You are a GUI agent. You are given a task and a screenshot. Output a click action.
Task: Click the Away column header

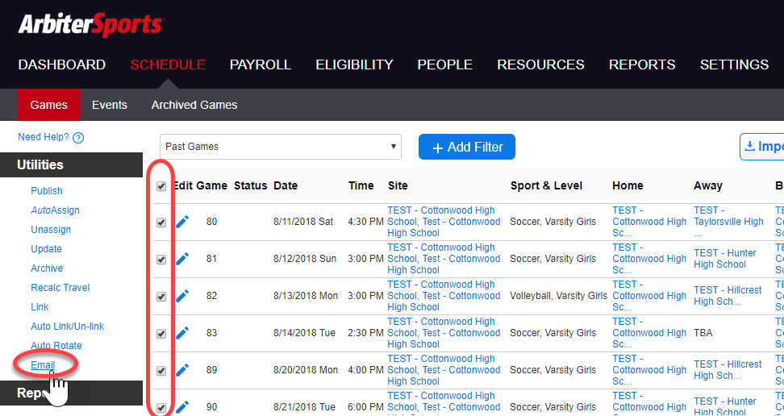pyautogui.click(x=708, y=185)
